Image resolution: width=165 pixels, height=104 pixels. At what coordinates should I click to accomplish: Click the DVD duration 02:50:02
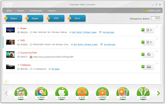click(x=24, y=44)
